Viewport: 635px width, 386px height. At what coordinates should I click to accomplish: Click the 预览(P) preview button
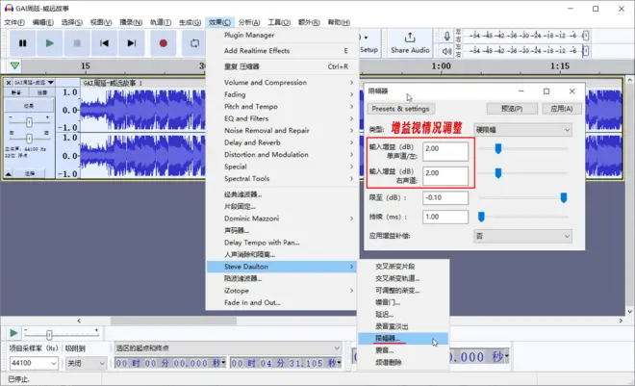pos(512,109)
